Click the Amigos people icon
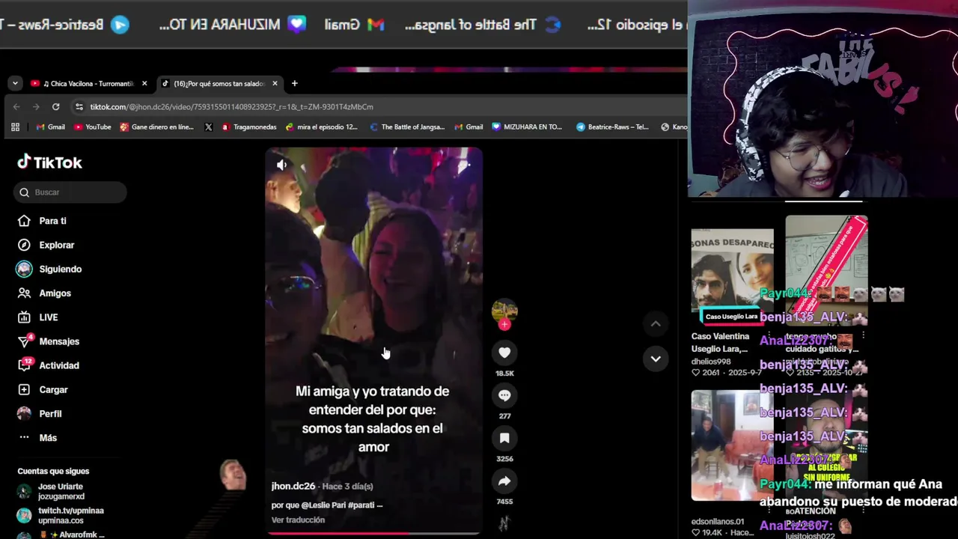This screenshot has height=539, width=958. click(24, 293)
